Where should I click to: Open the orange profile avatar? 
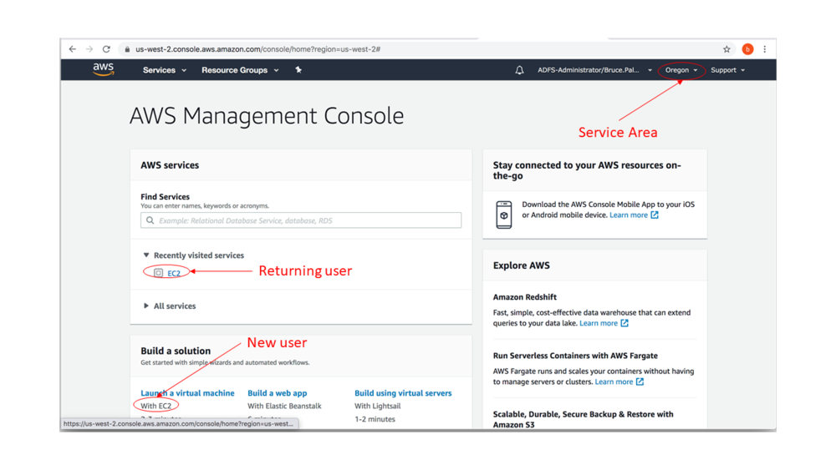(x=747, y=49)
